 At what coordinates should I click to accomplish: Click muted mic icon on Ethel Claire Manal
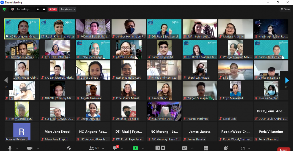114,98
